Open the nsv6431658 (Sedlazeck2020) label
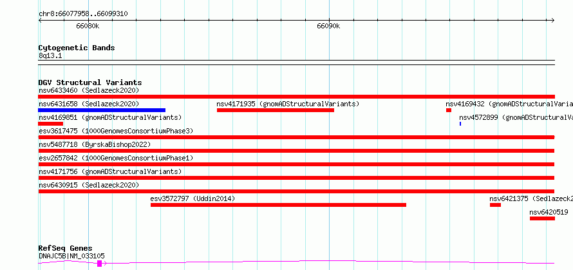 coord(89,104)
